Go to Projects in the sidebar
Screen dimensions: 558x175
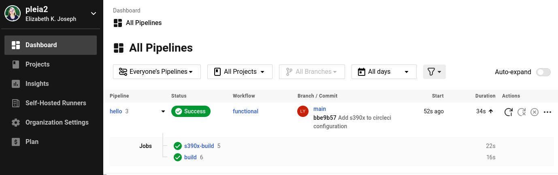click(37, 65)
